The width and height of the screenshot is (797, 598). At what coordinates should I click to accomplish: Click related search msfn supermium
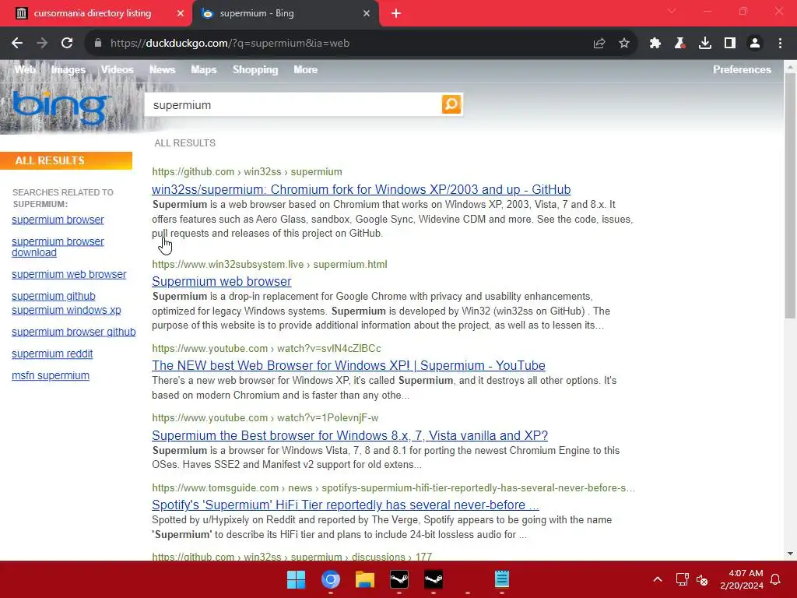(x=51, y=376)
